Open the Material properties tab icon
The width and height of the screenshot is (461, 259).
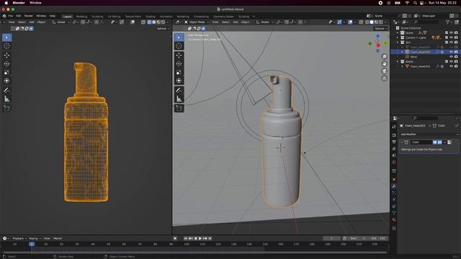click(394, 219)
